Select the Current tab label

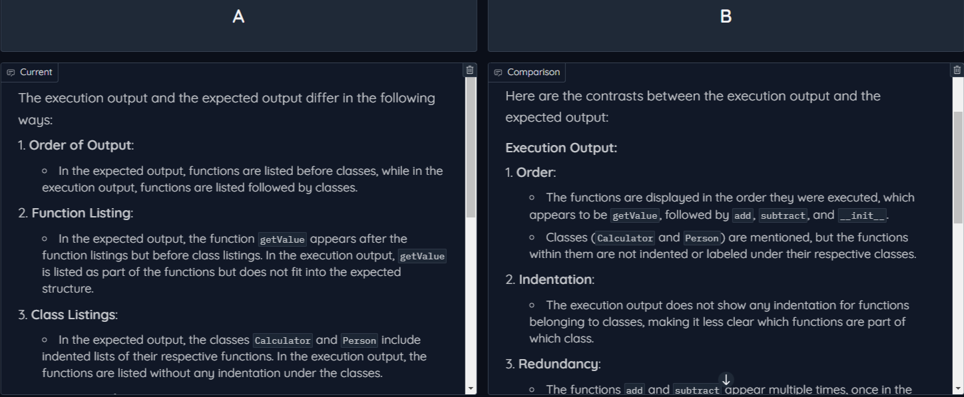tap(36, 72)
